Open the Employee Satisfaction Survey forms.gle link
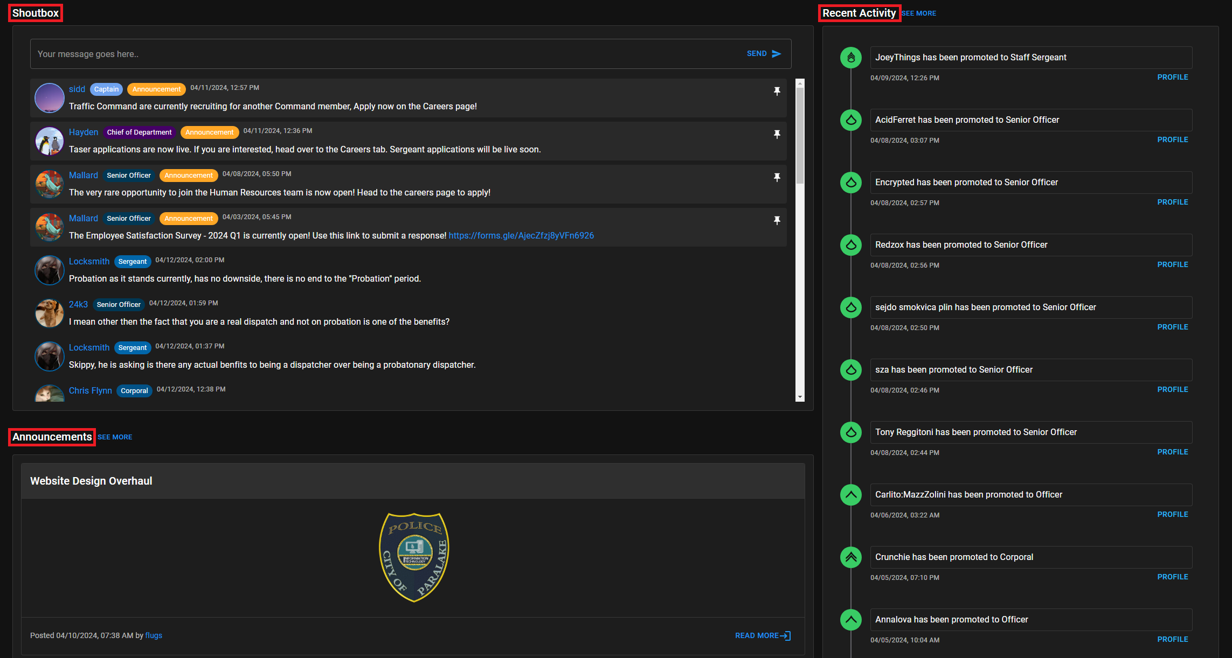The image size is (1232, 658). (520, 235)
